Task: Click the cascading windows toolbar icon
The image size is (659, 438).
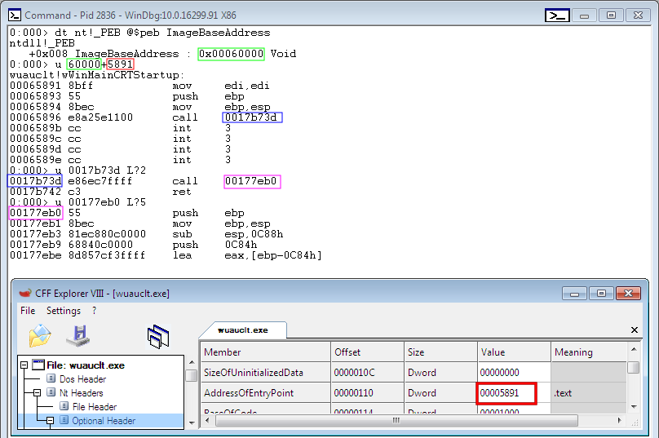Action: click(x=158, y=336)
